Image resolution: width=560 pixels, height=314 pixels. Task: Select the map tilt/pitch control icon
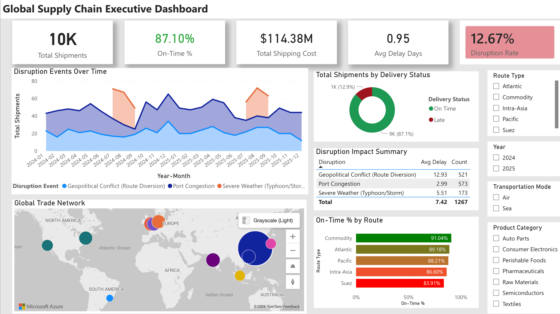click(x=292, y=266)
